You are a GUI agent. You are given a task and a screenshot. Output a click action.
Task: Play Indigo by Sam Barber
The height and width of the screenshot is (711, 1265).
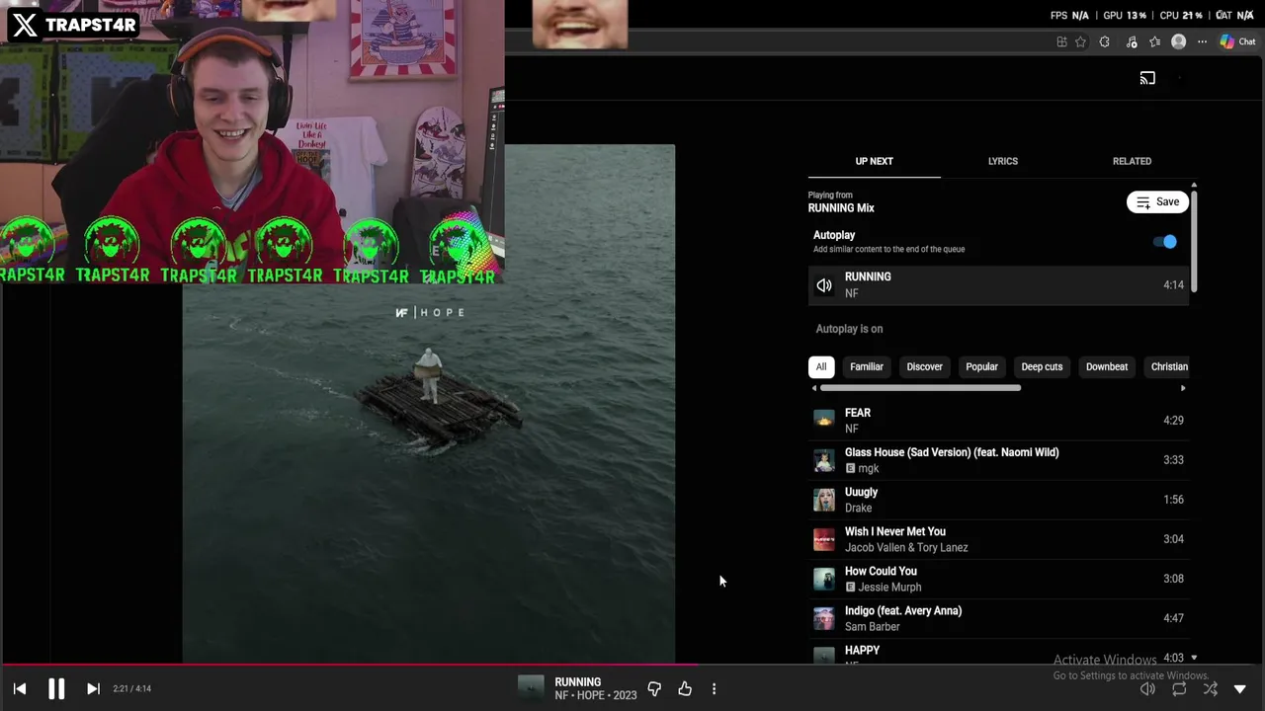point(998,618)
